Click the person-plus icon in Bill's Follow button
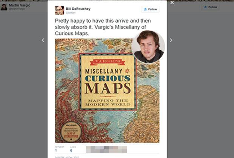This screenshot has width=234, height=158. tap(145, 9)
